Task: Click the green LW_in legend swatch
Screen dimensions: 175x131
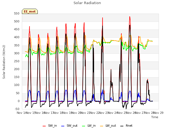Action: pos(84,126)
